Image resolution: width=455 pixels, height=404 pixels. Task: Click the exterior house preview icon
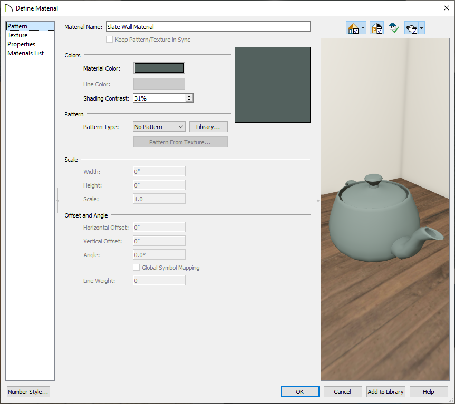coord(352,28)
